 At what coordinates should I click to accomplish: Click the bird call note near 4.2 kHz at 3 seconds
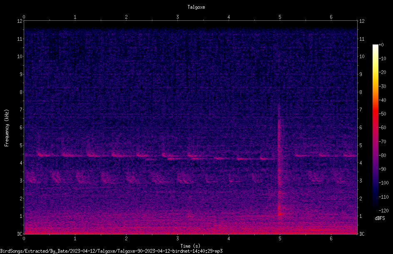click(x=173, y=159)
